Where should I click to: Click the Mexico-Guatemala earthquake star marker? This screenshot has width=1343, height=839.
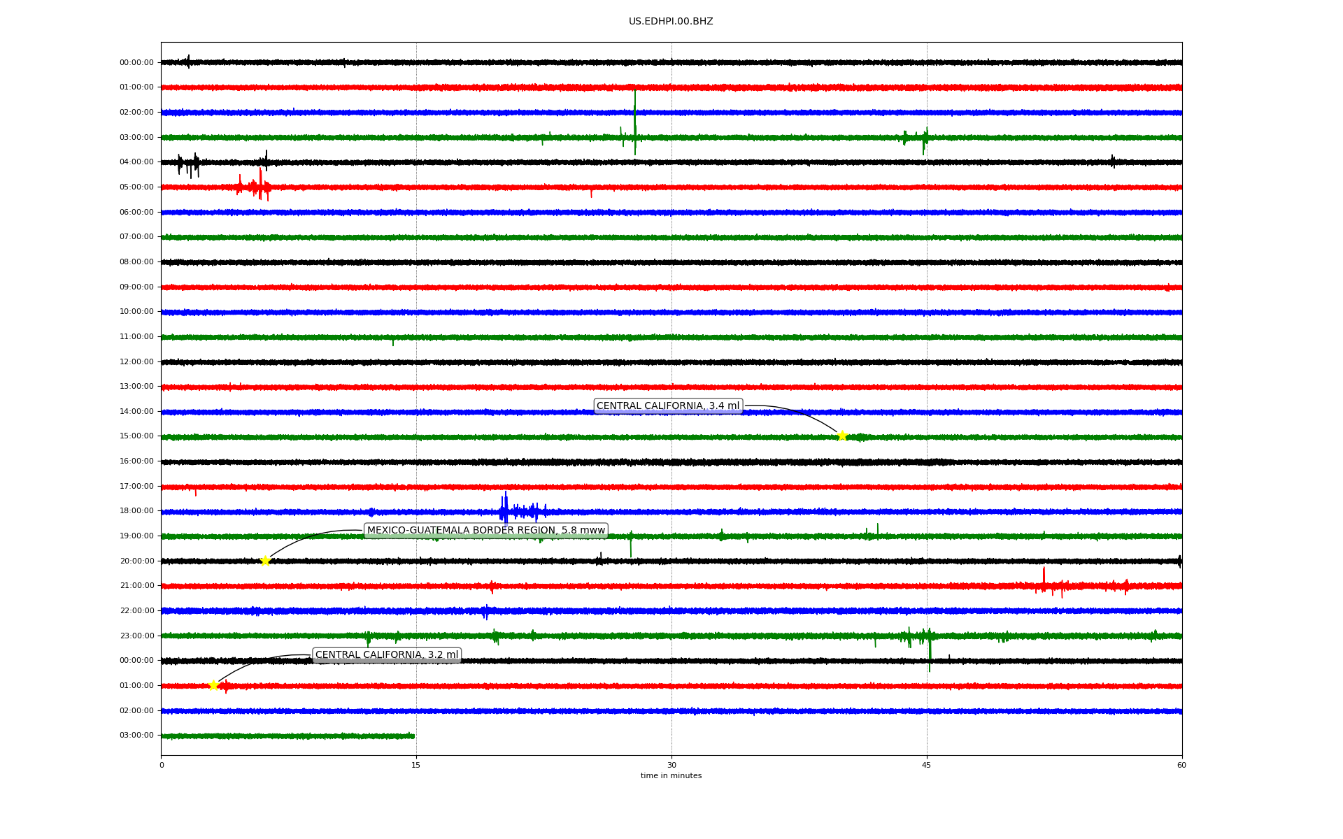tap(265, 561)
